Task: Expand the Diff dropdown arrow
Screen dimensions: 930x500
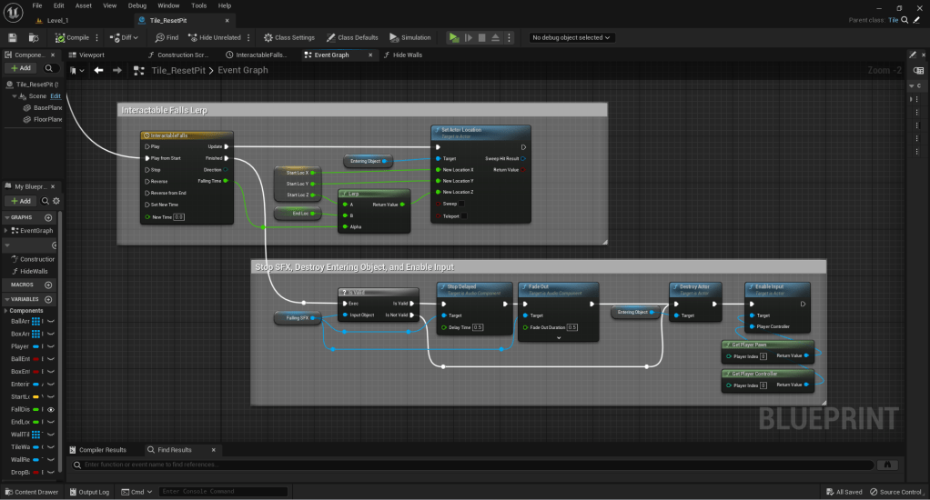Action: click(x=137, y=37)
